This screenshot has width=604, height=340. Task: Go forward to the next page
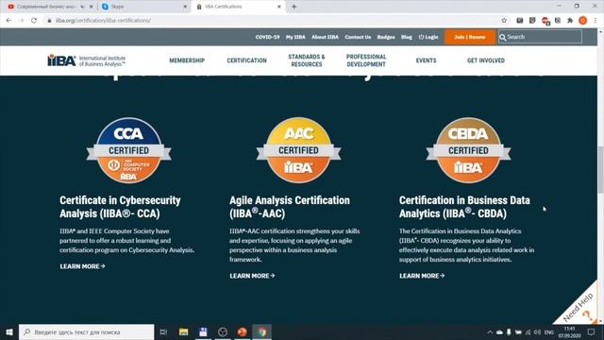tap(21, 21)
